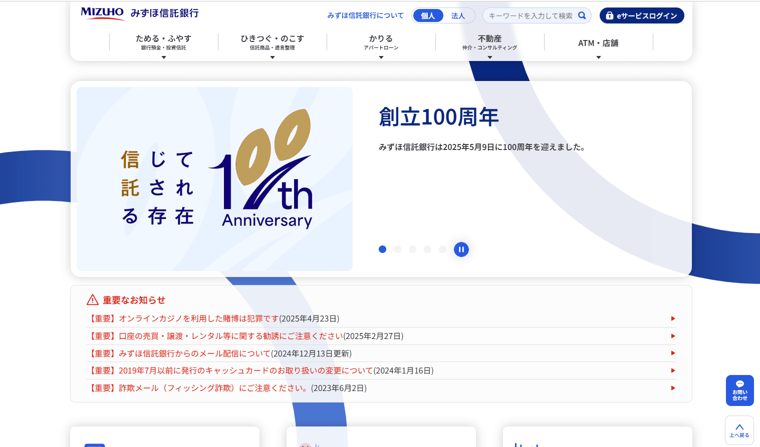Open みずほ信託銀行について link
Screen dimensions: 760x447
(x=365, y=15)
